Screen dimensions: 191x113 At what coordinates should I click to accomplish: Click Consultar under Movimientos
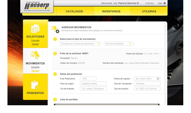click(35, 67)
